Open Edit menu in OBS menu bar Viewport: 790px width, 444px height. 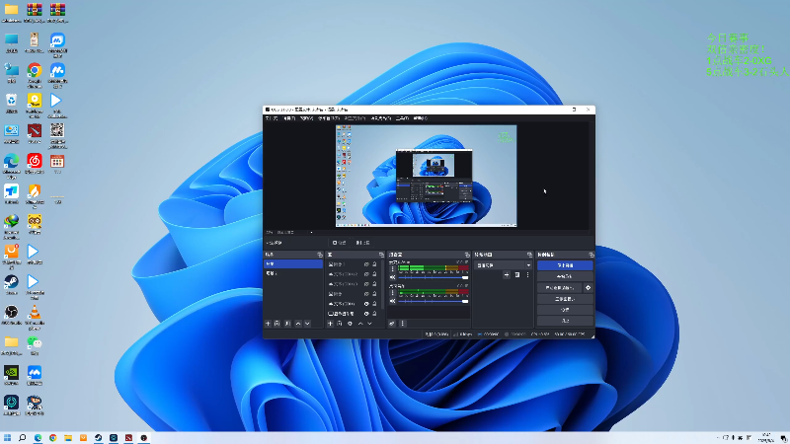pyautogui.click(x=288, y=118)
